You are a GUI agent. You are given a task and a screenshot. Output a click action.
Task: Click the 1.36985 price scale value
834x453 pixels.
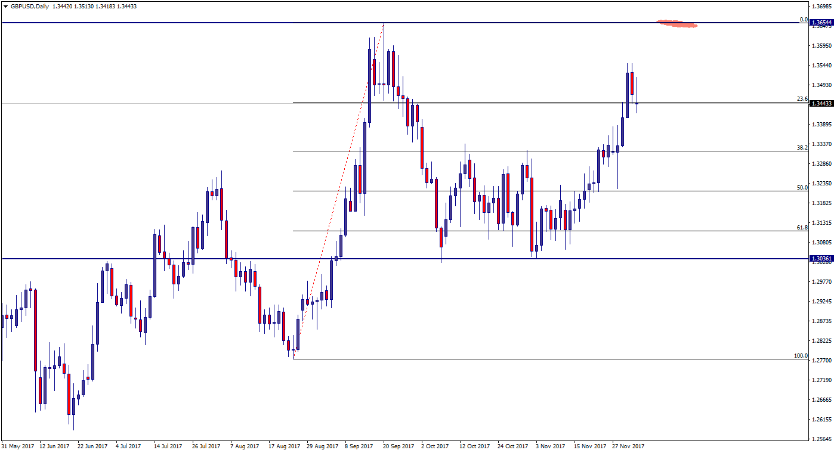[x=821, y=6]
